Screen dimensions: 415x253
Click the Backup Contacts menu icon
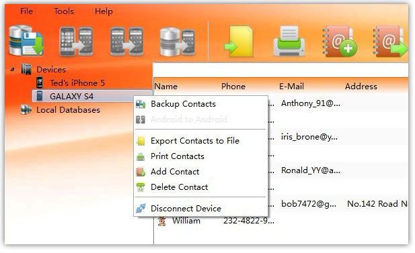141,104
